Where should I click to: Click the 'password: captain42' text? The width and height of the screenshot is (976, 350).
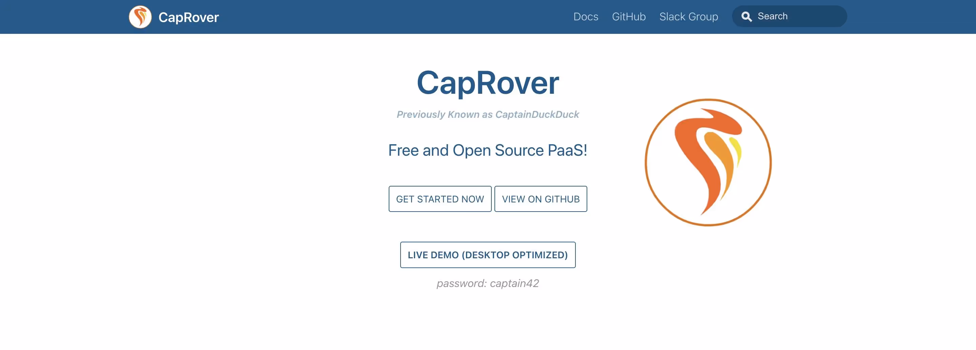click(x=488, y=283)
